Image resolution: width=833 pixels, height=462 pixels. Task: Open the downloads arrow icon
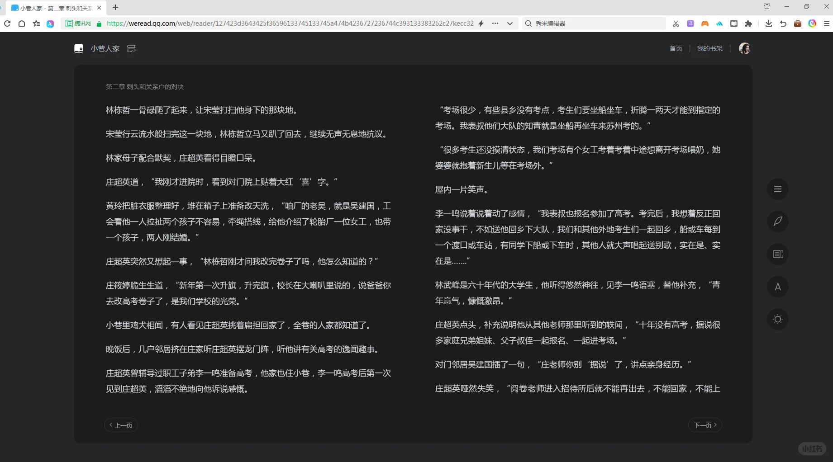coord(769,24)
